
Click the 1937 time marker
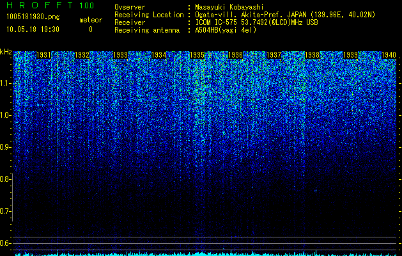274,55
